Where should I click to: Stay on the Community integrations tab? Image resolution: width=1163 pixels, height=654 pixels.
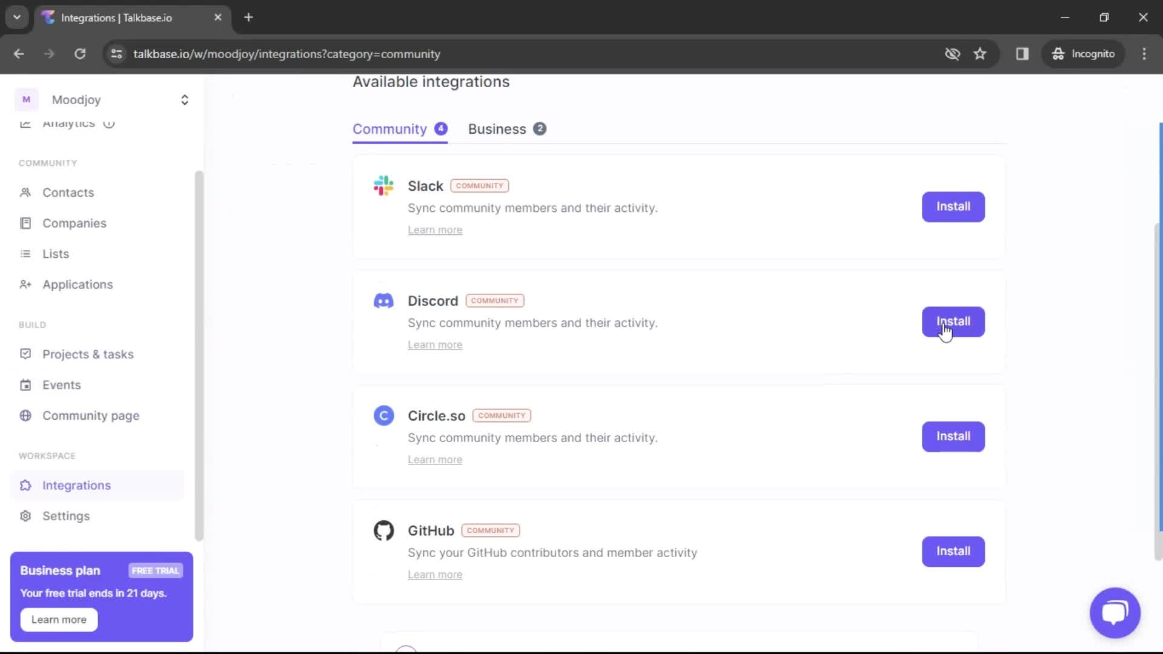coord(389,129)
